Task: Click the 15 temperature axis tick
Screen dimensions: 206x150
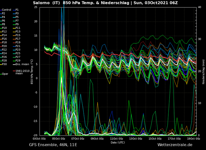Action: [x=36, y=36]
